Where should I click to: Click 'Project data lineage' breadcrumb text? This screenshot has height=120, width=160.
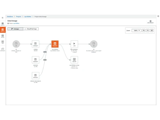41,17
